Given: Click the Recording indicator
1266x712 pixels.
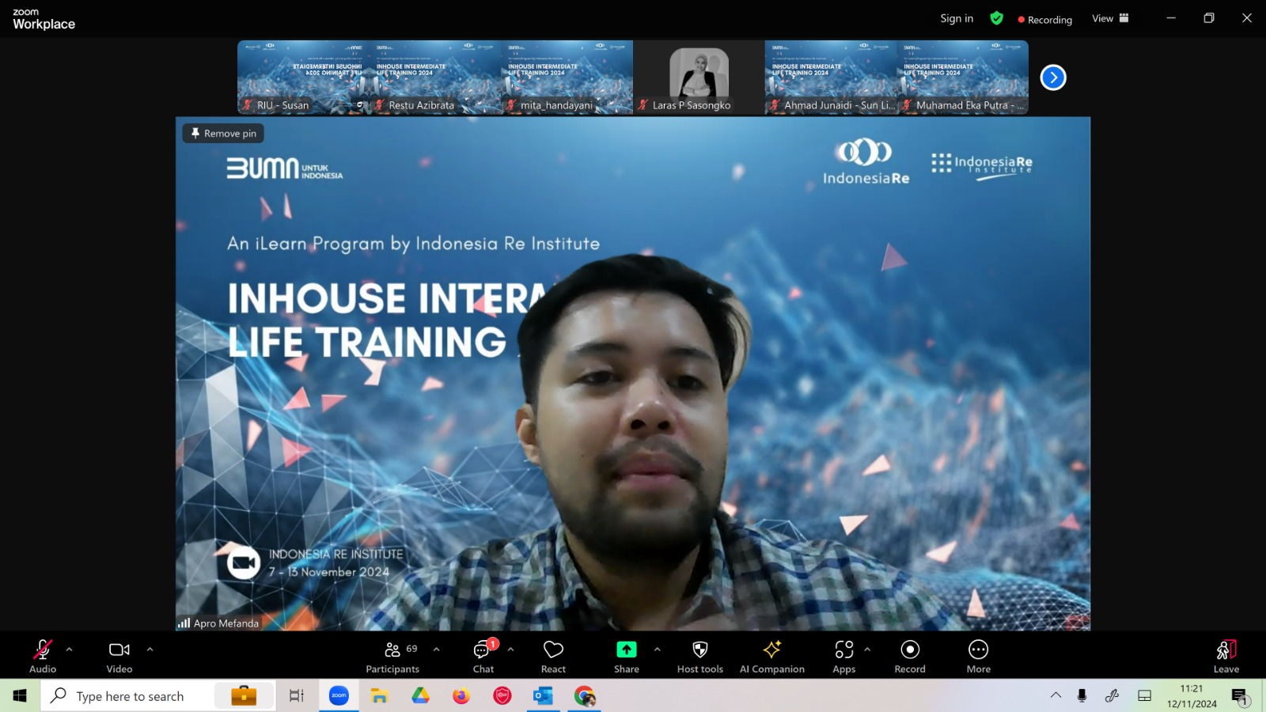Looking at the screenshot, I should 1044,20.
